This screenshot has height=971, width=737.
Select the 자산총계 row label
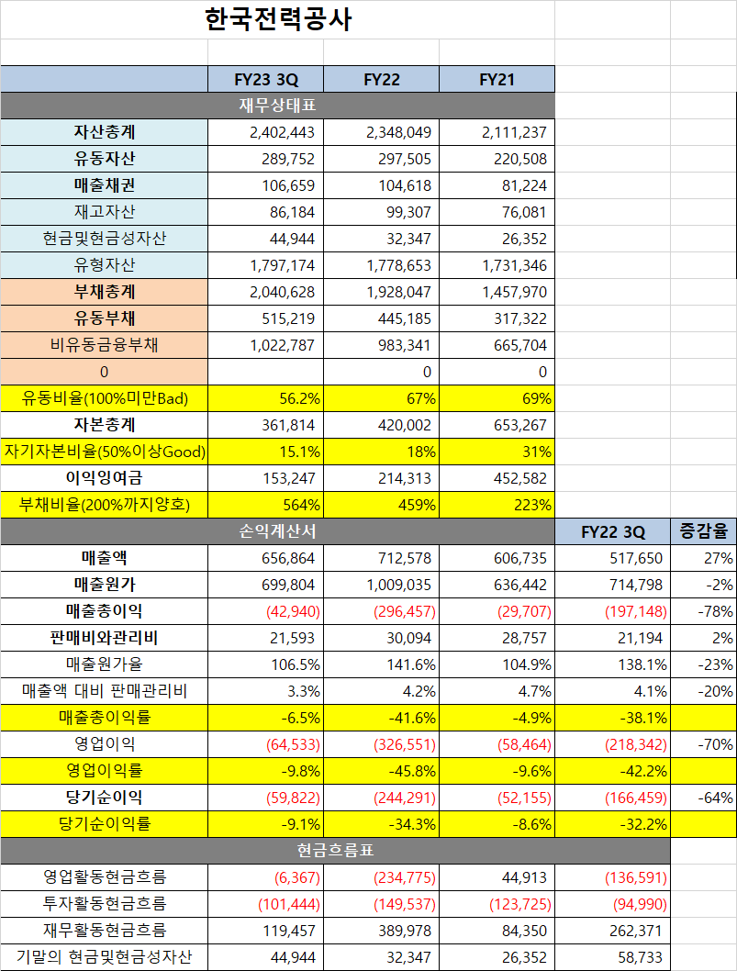coord(104,131)
